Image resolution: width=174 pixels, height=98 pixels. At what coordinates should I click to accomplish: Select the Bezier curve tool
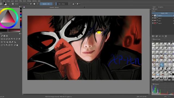(x=12, y=39)
